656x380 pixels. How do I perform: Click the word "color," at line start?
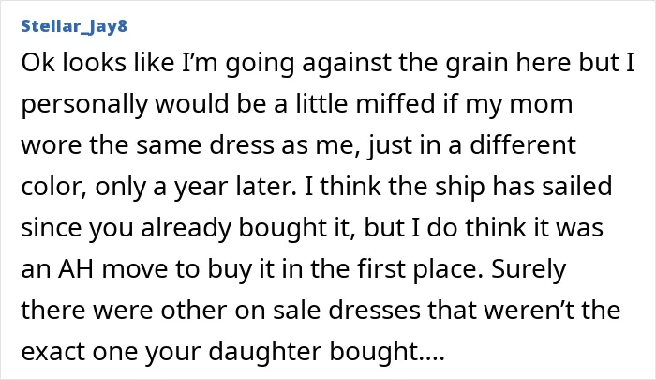tap(54, 187)
